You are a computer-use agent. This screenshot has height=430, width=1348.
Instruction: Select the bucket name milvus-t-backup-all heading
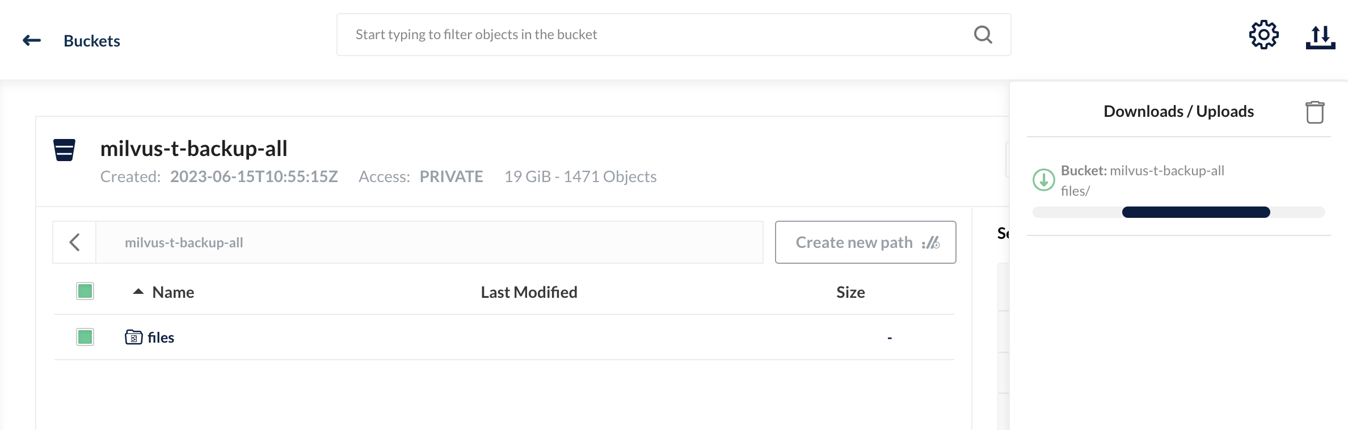(x=194, y=149)
